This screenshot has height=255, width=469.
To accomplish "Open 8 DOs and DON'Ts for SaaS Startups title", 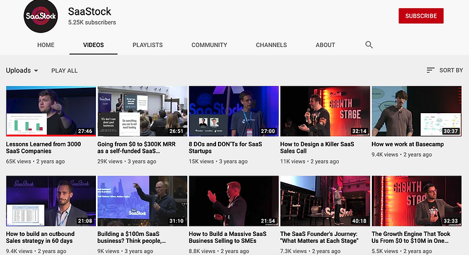I will pos(225,148).
